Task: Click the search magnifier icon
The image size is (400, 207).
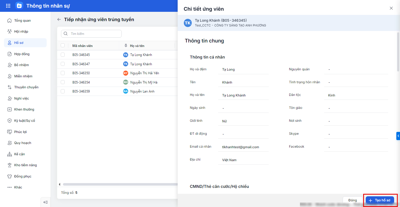Action: pos(66,34)
